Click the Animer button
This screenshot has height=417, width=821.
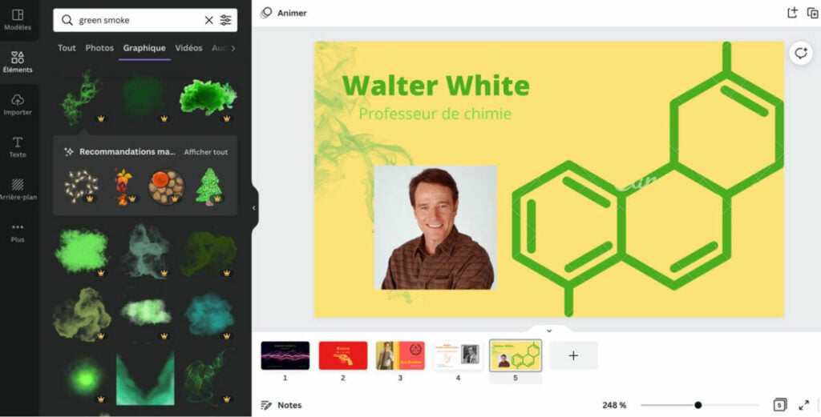pyautogui.click(x=284, y=13)
